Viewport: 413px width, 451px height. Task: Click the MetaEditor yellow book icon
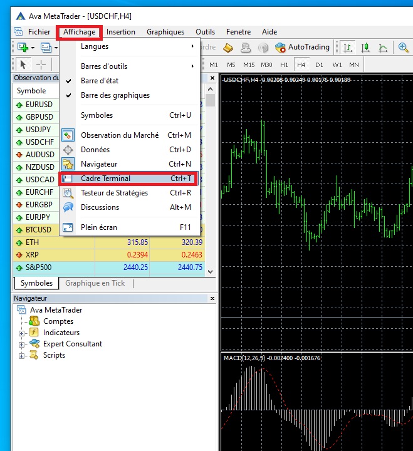pos(228,48)
